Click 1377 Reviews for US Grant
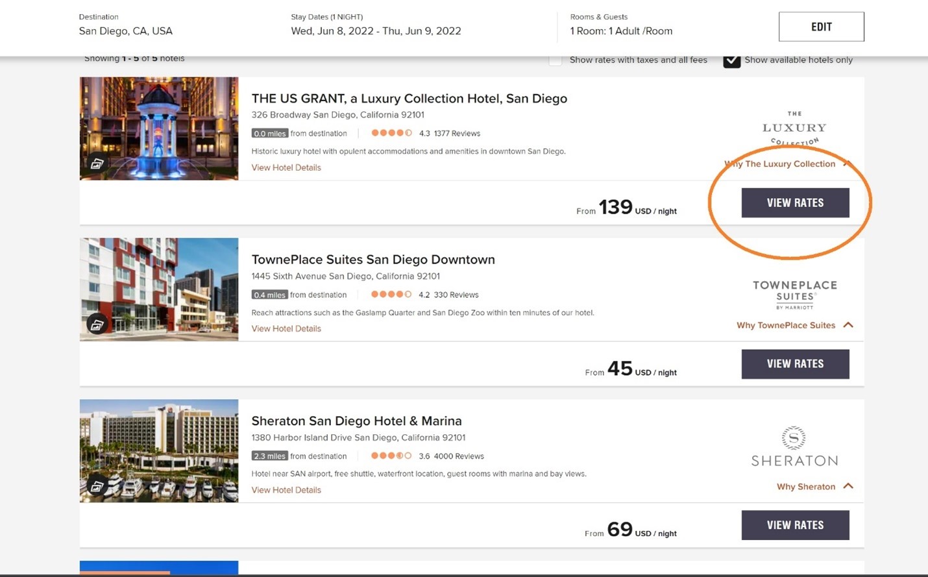The height and width of the screenshot is (577, 928). 457,133
